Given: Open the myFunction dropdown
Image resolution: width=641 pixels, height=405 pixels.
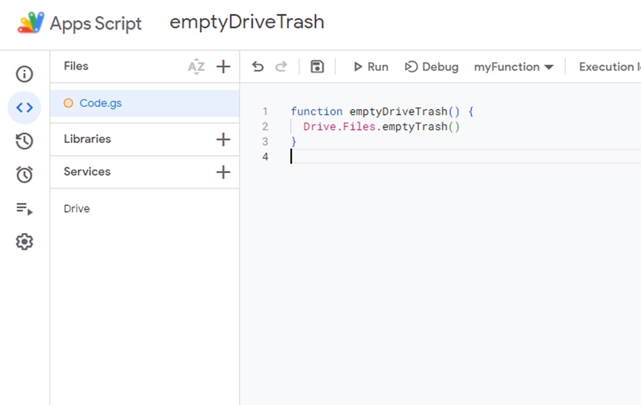Looking at the screenshot, I should pos(514,67).
